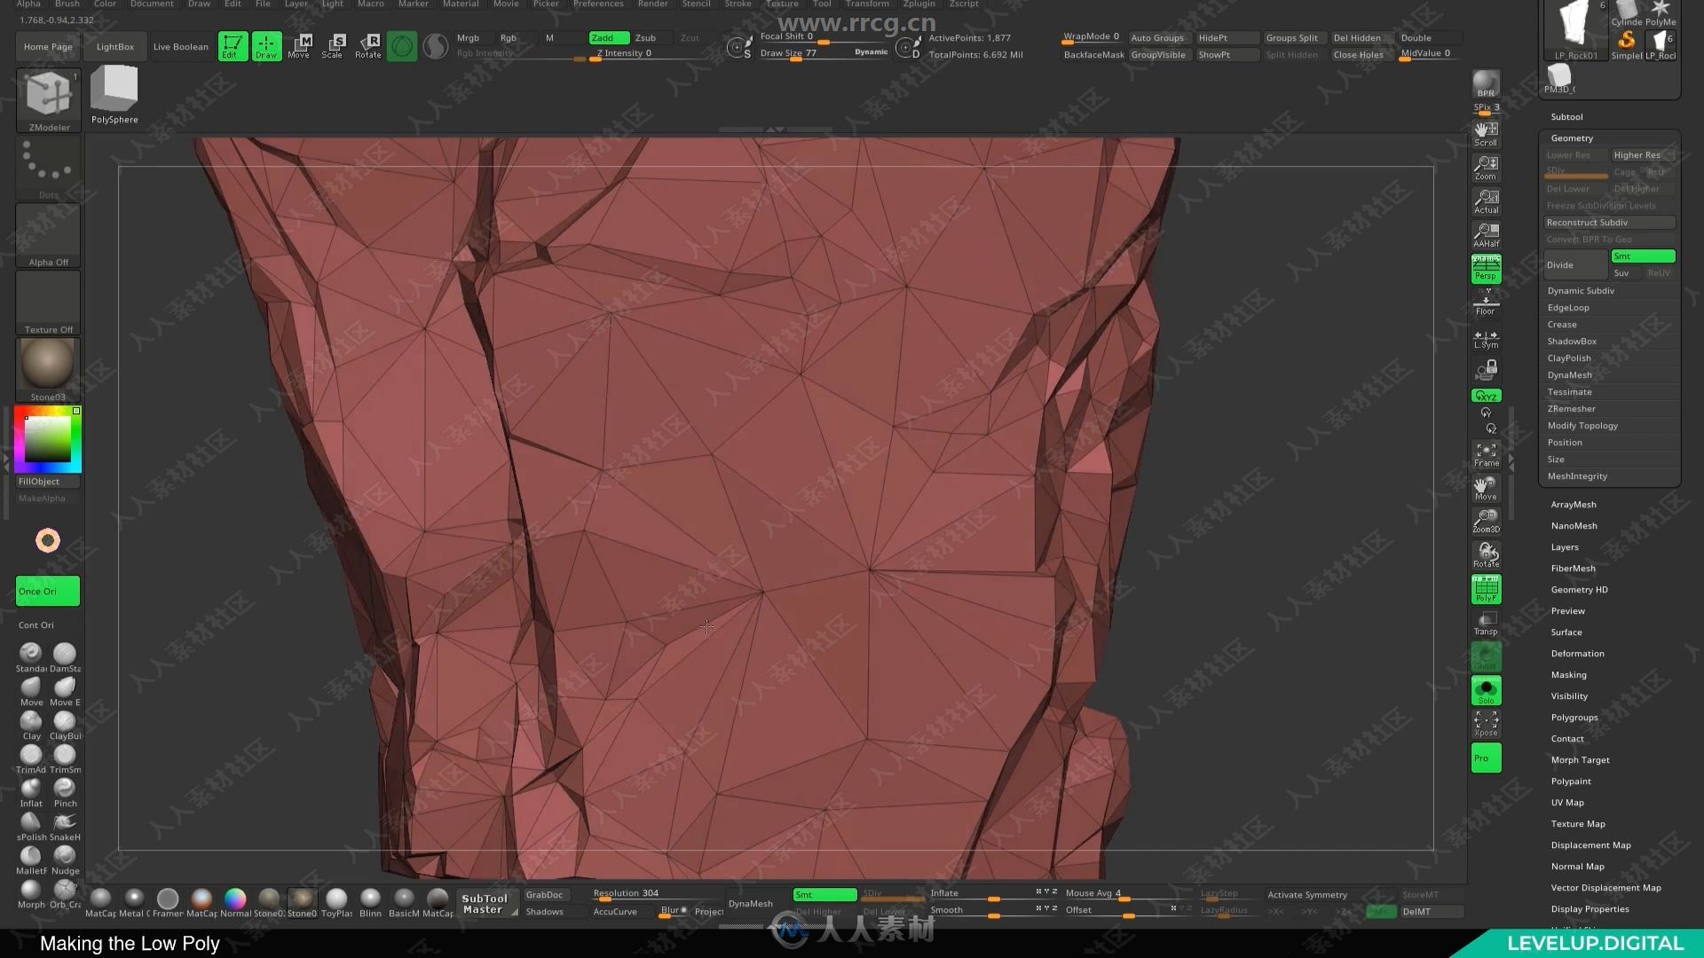This screenshot has height=958, width=1704.
Task: Set canvas to Actual size
Action: tap(1486, 201)
